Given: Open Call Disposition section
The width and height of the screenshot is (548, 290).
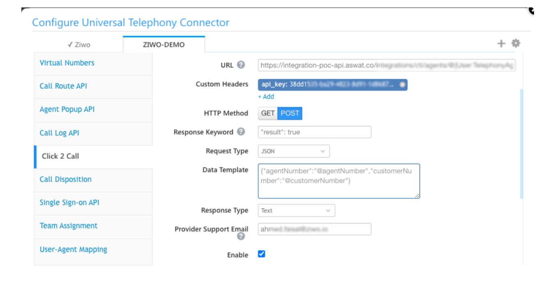Looking at the screenshot, I should (93, 180).
